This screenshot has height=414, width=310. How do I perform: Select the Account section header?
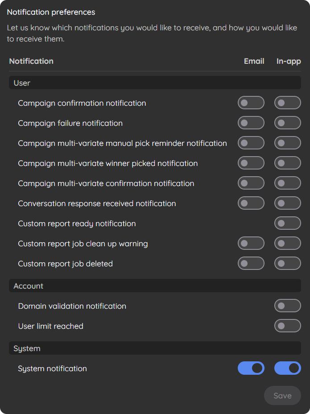(155, 286)
